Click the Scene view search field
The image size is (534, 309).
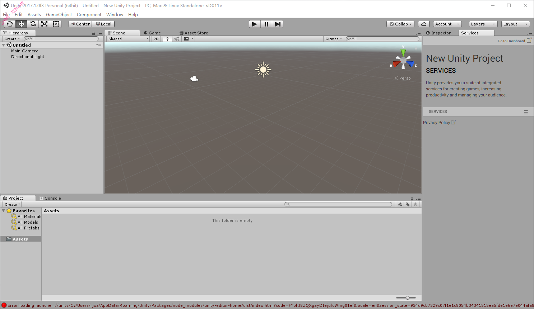(x=382, y=39)
